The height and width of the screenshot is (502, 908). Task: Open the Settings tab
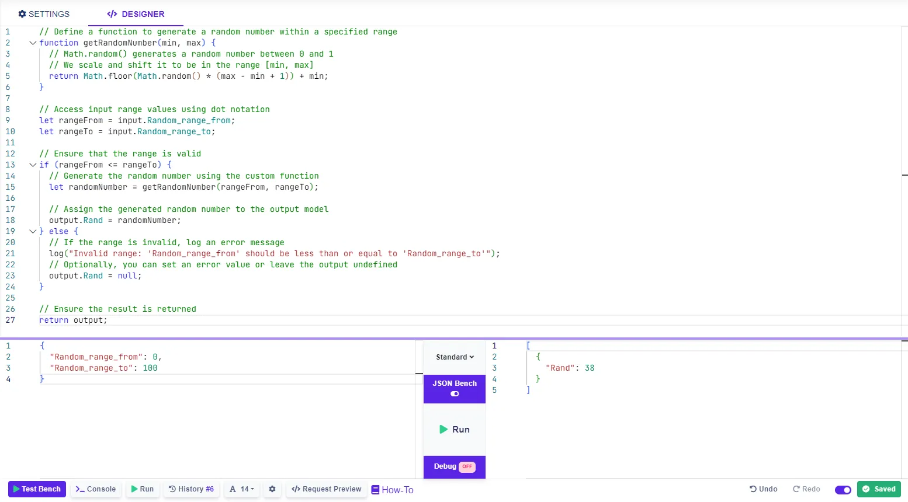tap(44, 14)
